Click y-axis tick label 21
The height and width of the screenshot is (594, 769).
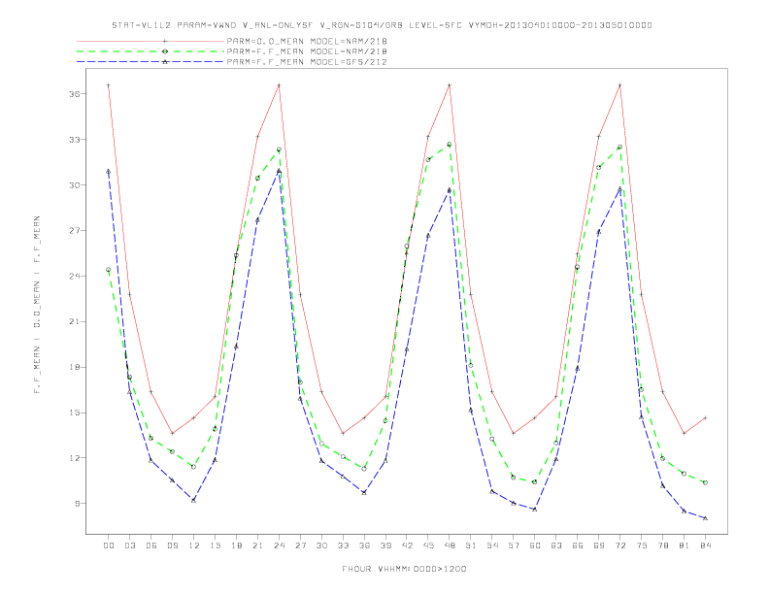pos(75,321)
